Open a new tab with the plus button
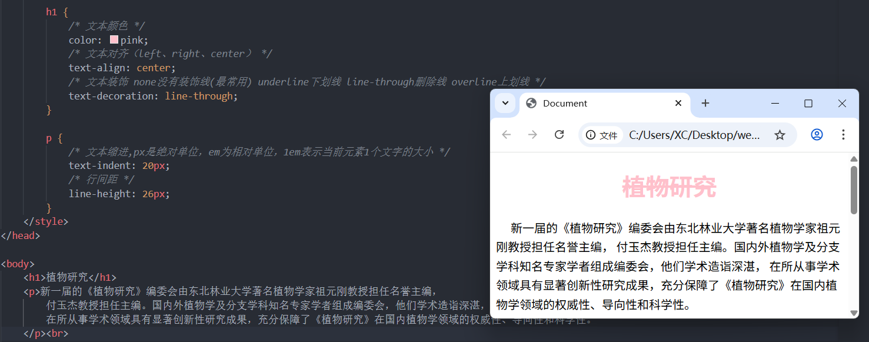Screen dimensions: 869x342 tap(705, 103)
